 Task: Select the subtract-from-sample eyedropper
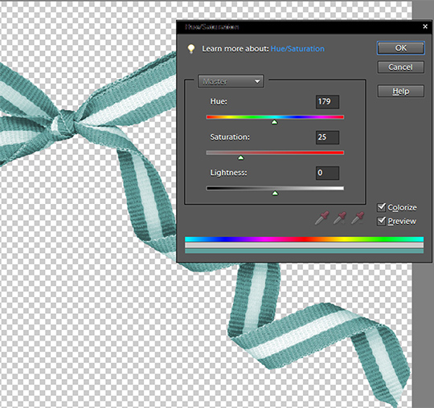pyautogui.click(x=358, y=218)
